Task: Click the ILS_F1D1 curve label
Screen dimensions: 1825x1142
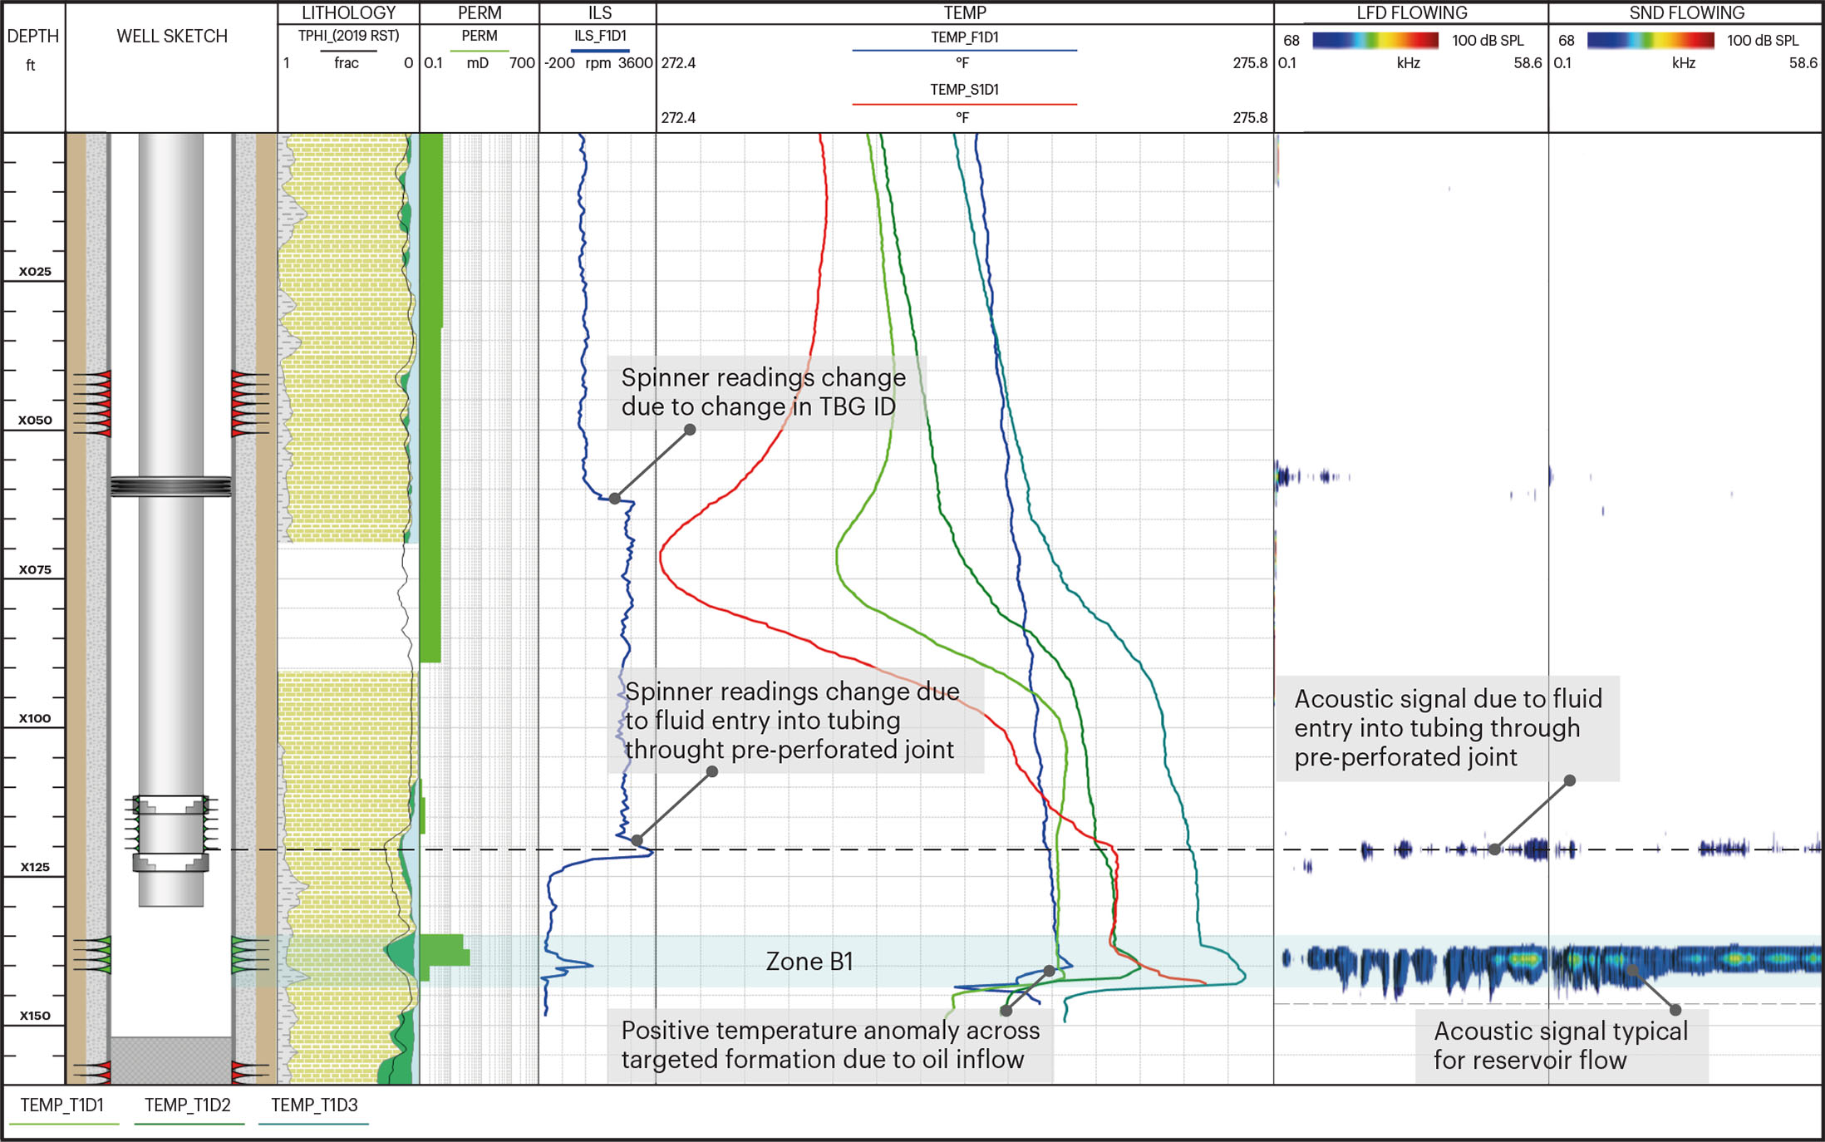Action: point(599,36)
